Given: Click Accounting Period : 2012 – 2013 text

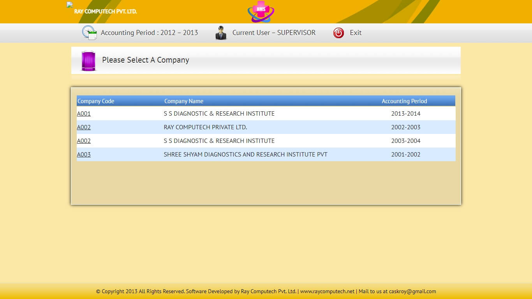Looking at the screenshot, I should 149,33.
